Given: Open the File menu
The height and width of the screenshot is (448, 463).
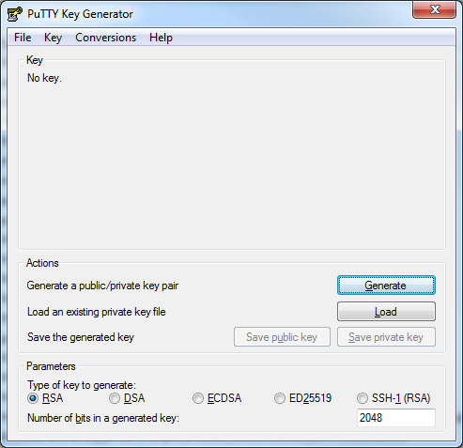Looking at the screenshot, I should click(x=23, y=38).
